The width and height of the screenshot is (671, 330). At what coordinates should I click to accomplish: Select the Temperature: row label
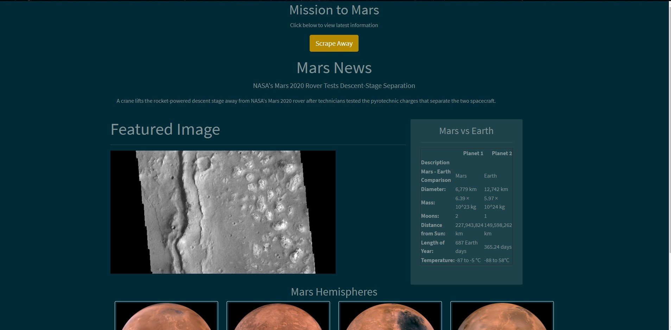[x=438, y=260]
